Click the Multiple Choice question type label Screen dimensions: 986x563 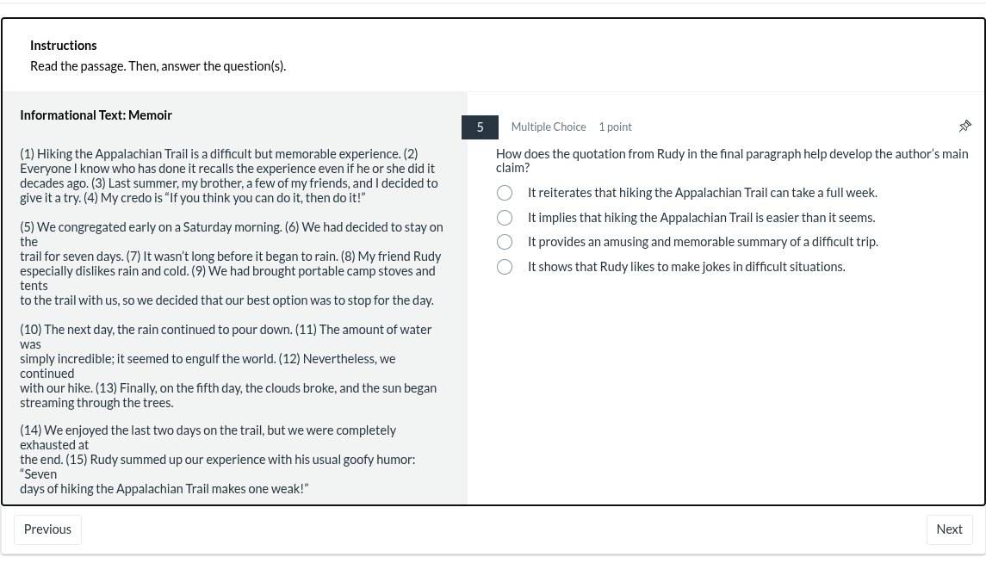[x=549, y=127]
